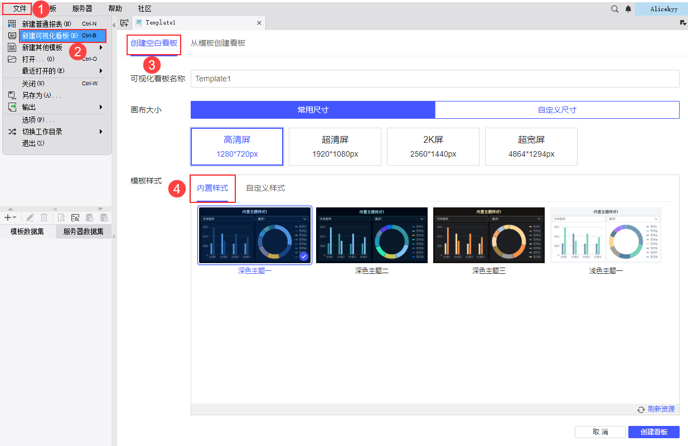Switch to 内置样式 tab
Viewport: 688px width, 446px height.
tap(212, 188)
